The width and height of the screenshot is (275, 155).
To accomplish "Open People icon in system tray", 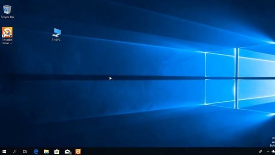I will (260, 152).
